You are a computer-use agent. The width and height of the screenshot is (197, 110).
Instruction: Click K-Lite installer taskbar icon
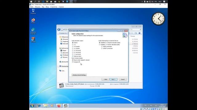click(x=66, y=106)
